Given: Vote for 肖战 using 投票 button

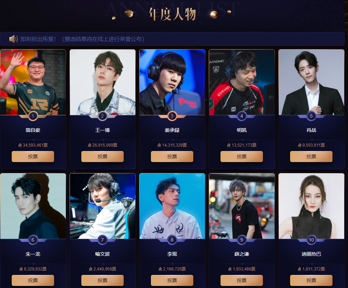Looking at the screenshot, I should pos(311,157).
